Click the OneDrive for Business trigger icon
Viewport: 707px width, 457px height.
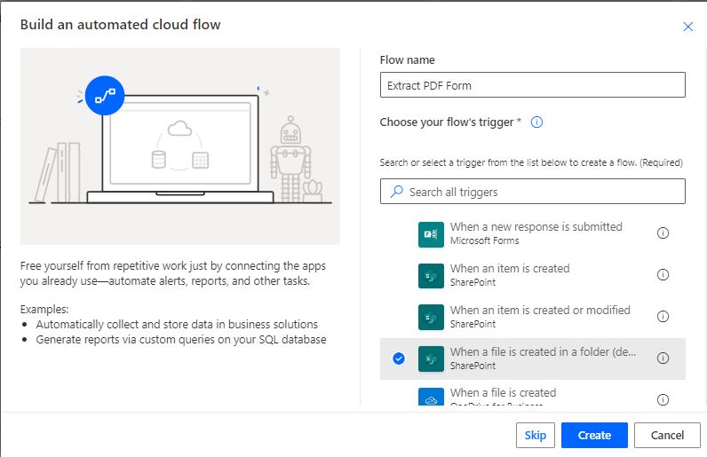tap(431, 397)
